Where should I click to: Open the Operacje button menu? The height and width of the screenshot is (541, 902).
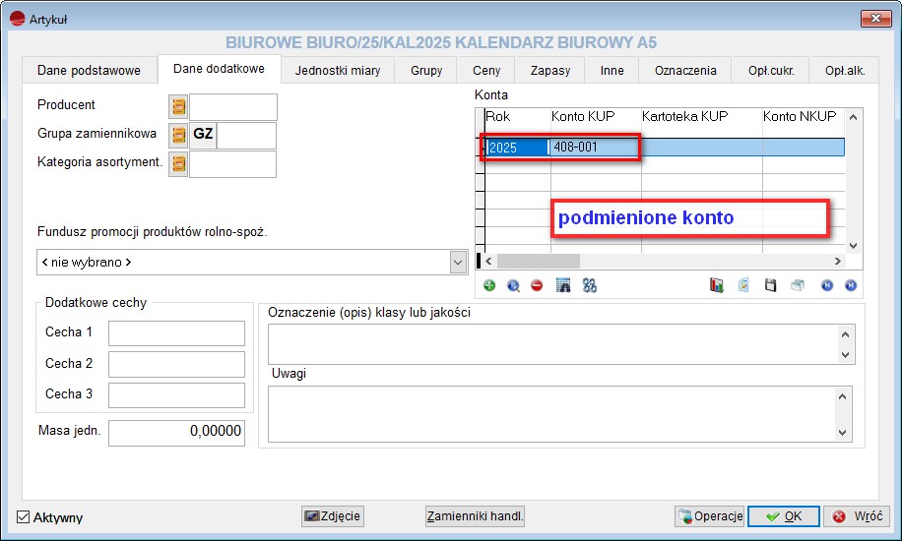pos(709,516)
